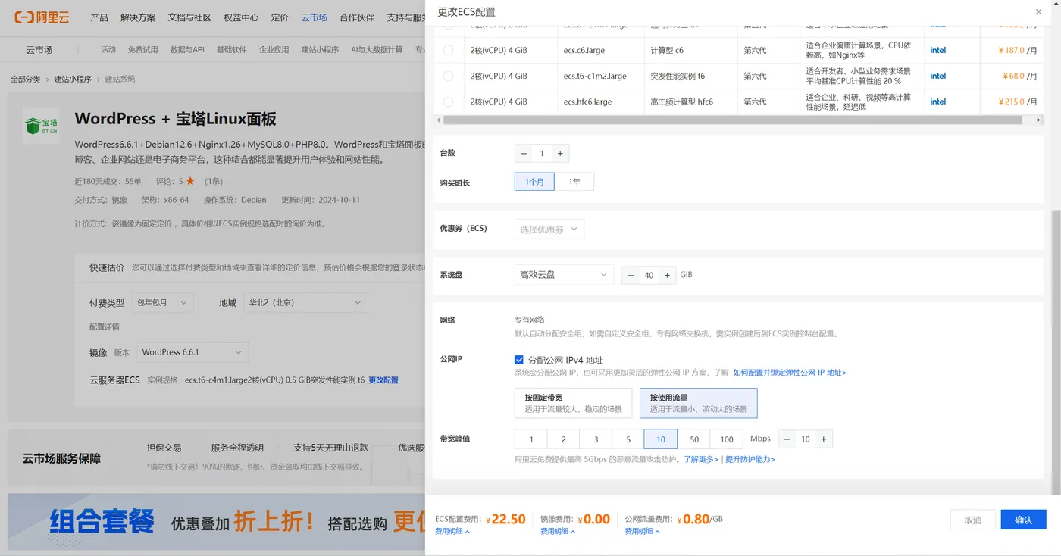Increase the Mbps bandwidth with plus
Image resolution: width=1061 pixels, height=556 pixels.
pyautogui.click(x=824, y=439)
